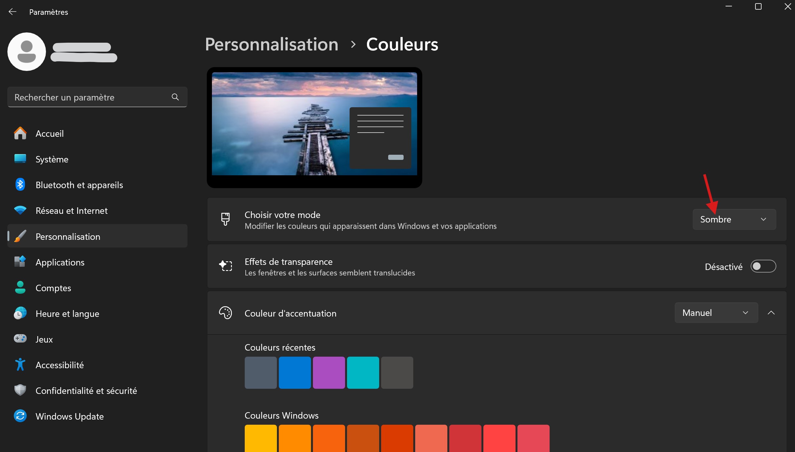Open the Sombre mode dropdown
Image resolution: width=795 pixels, height=452 pixels.
[734, 219]
